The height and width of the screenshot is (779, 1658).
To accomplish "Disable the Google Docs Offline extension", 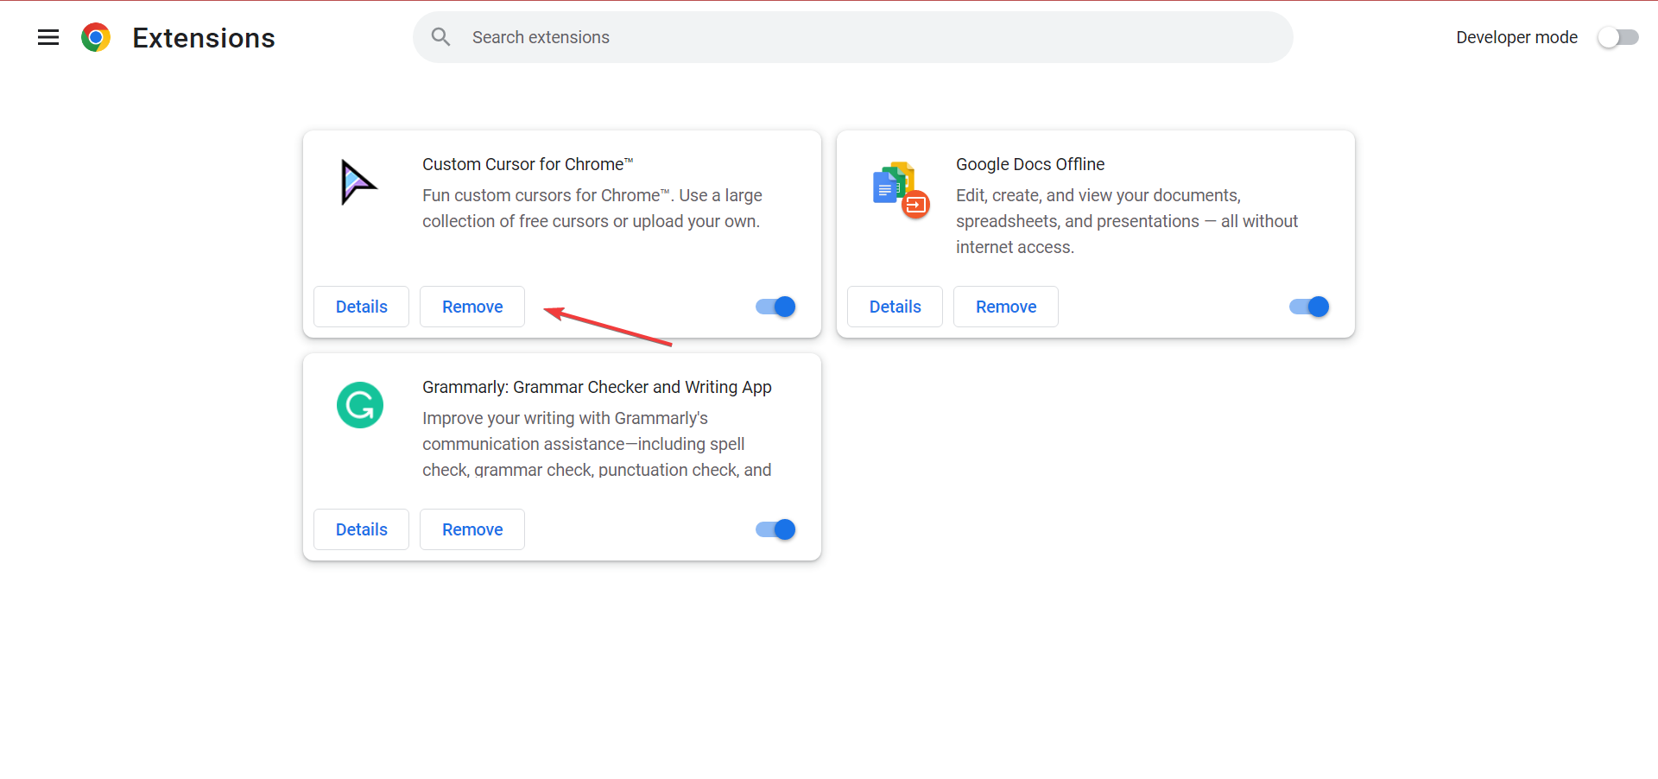I will [1309, 307].
